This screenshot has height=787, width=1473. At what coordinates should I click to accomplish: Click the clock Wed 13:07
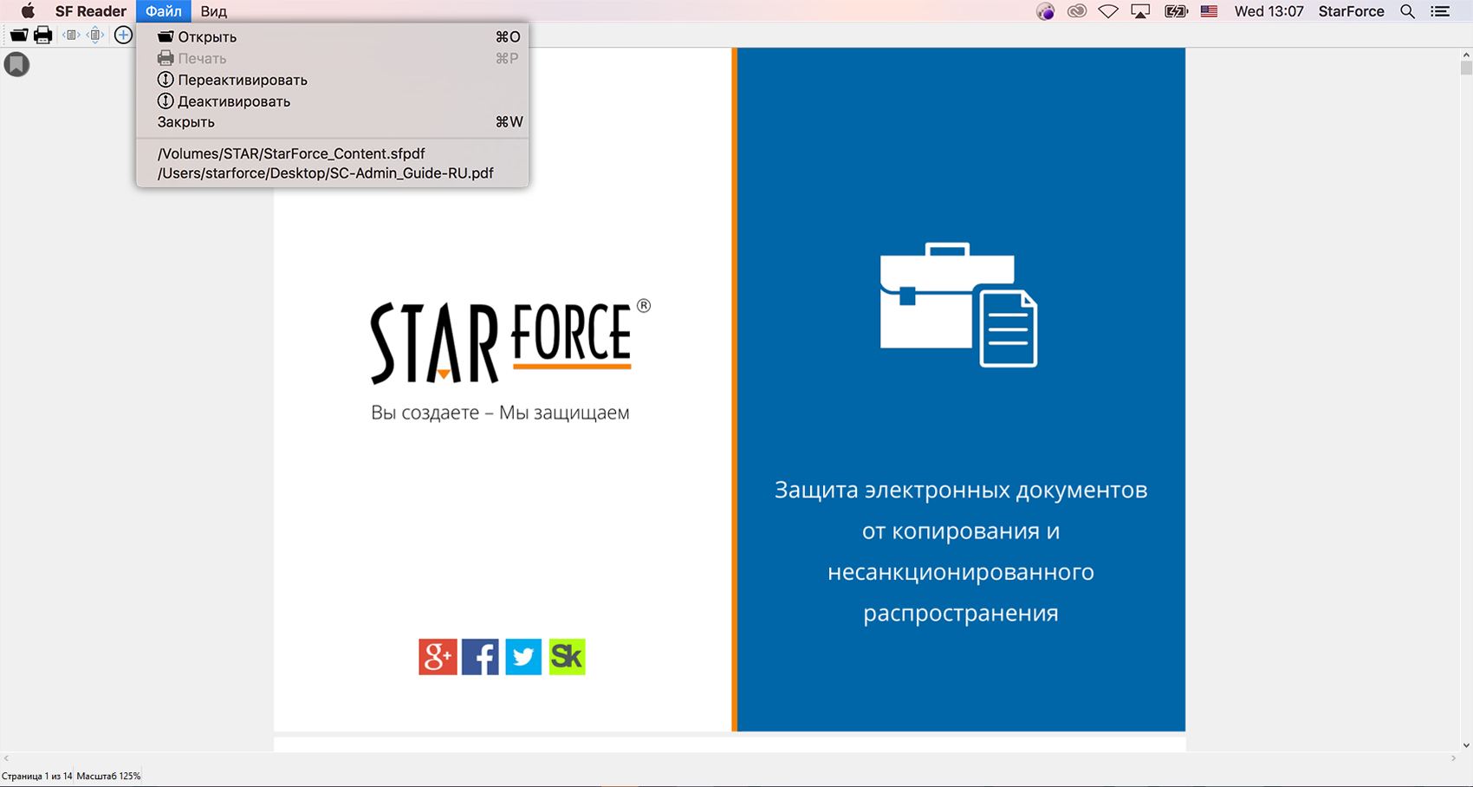[x=1269, y=11]
